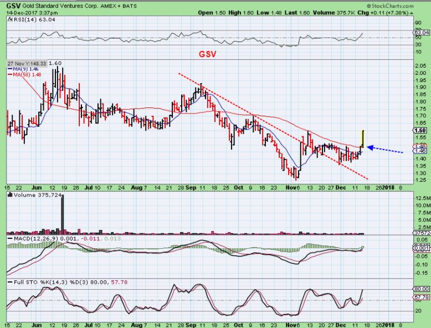Click the AMEX + BATS exchange label
The width and height of the screenshot is (431, 328).
[x=119, y=6]
